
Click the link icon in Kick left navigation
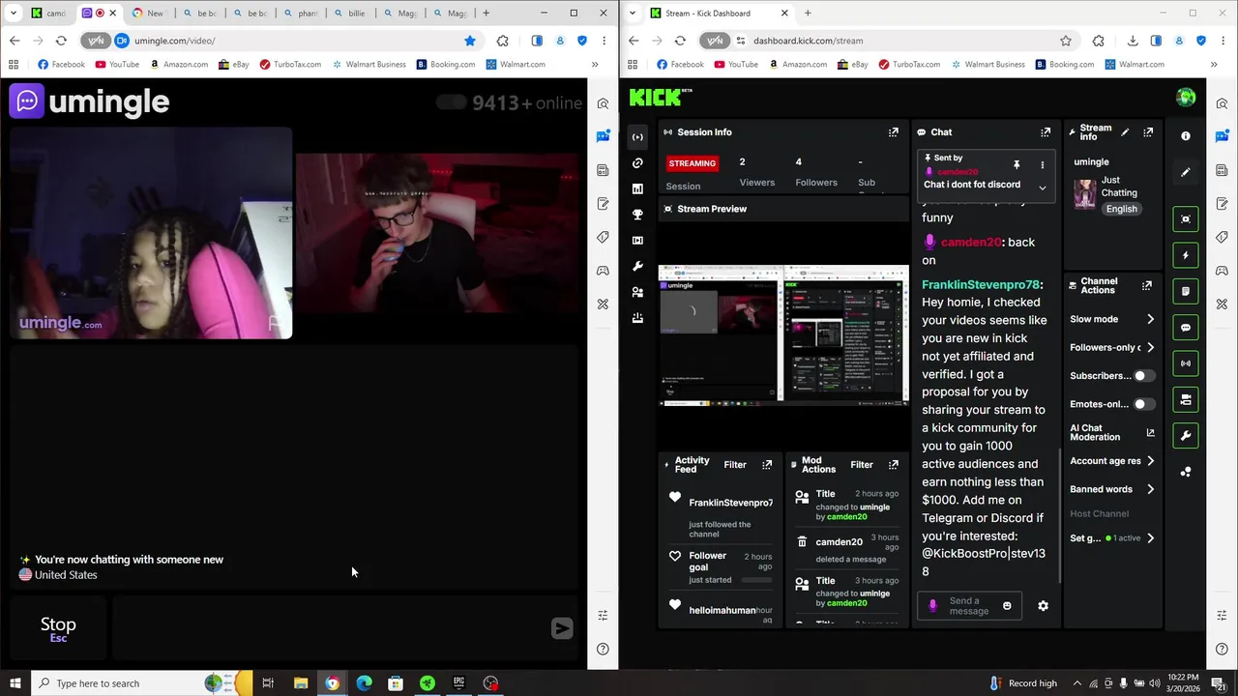(637, 163)
